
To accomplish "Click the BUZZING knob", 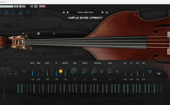I will [95, 71].
